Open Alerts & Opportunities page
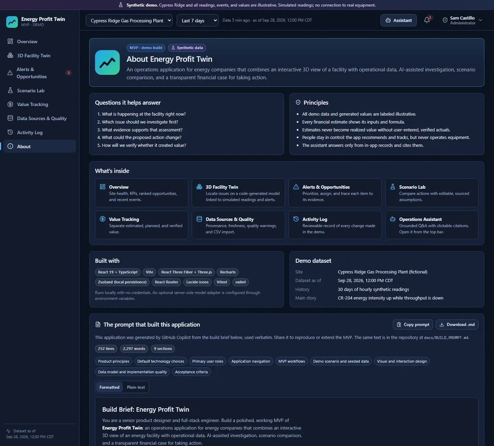This screenshot has width=494, height=446. point(39,73)
